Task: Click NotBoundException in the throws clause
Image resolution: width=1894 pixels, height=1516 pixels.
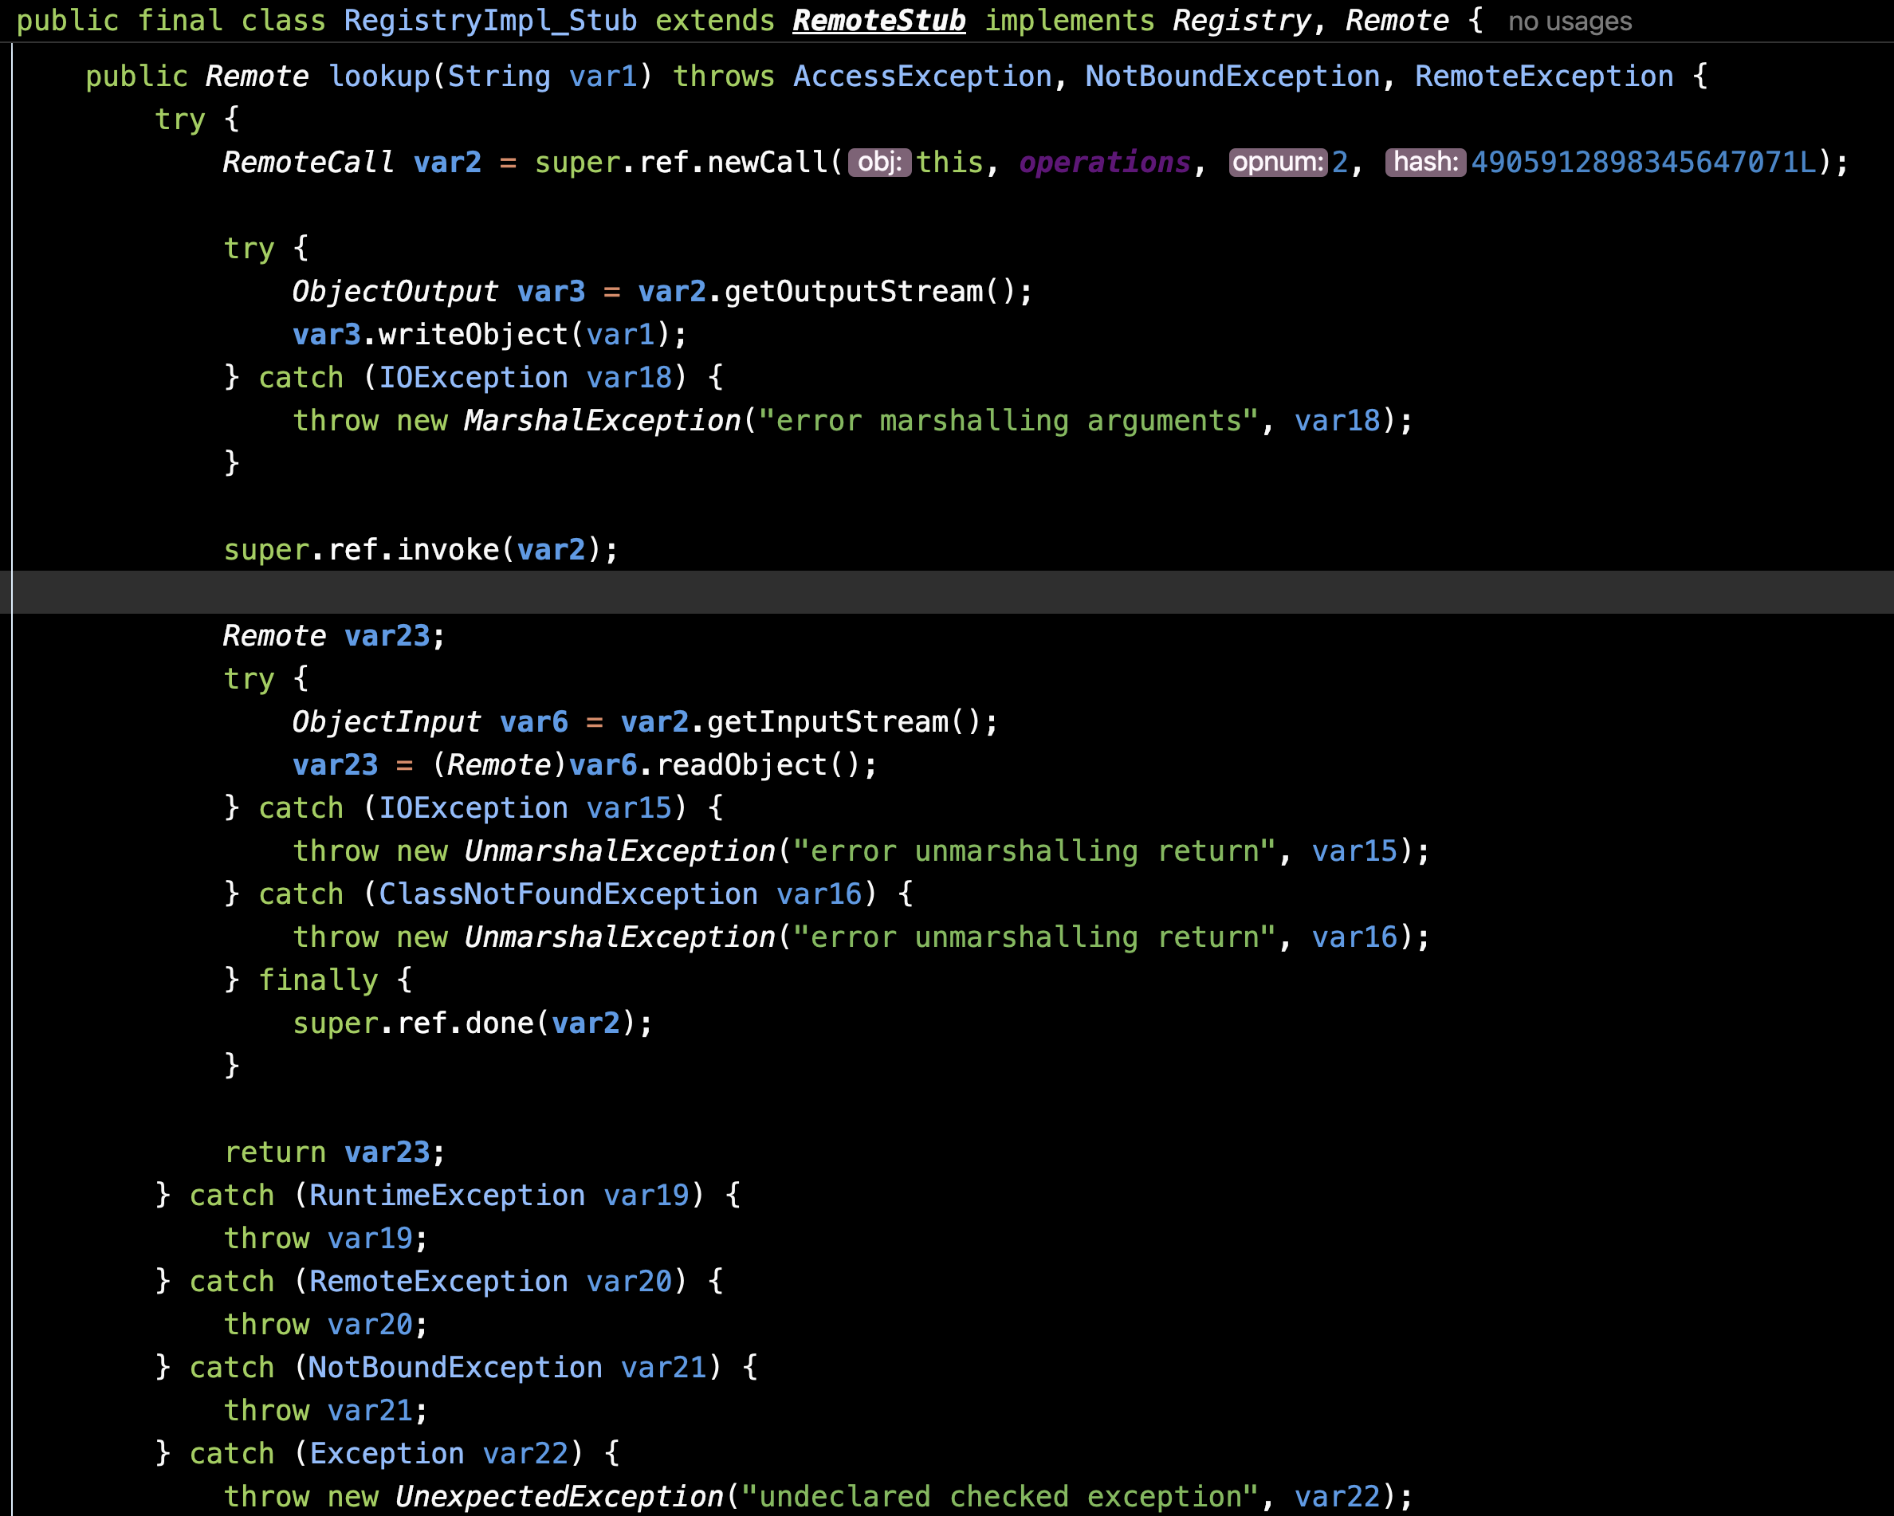Action: pos(1232,77)
